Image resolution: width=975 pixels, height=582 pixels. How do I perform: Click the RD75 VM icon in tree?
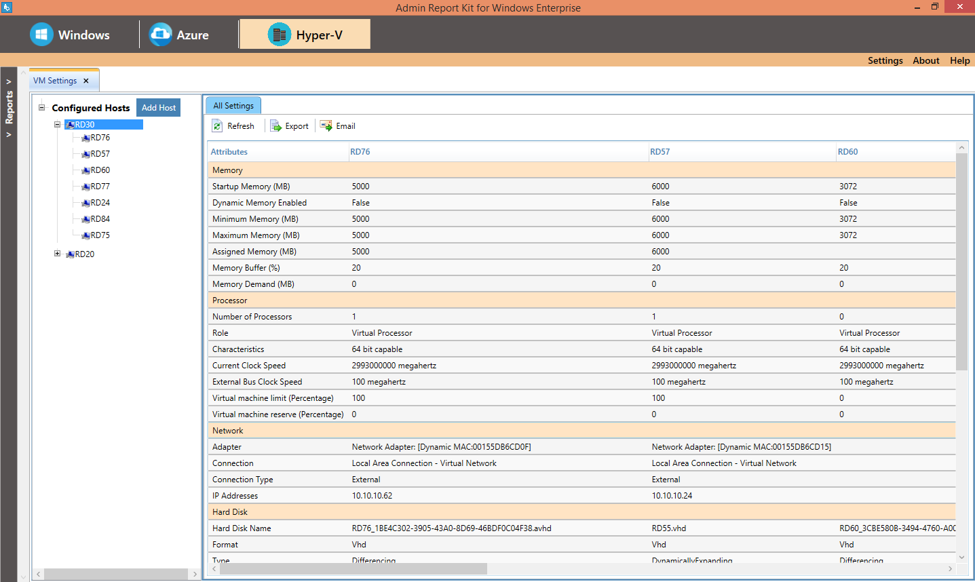[x=85, y=235]
